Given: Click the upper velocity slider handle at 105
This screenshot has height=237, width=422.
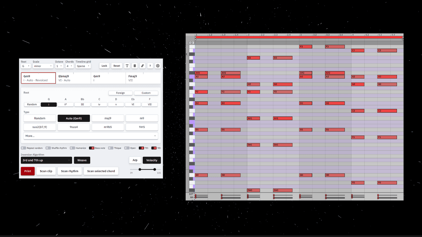Looking at the screenshot, I should pos(155,169).
